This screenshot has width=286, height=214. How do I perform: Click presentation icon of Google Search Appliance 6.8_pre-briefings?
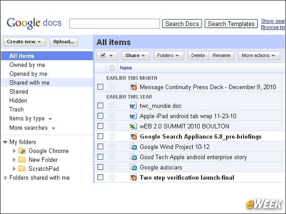133,136
